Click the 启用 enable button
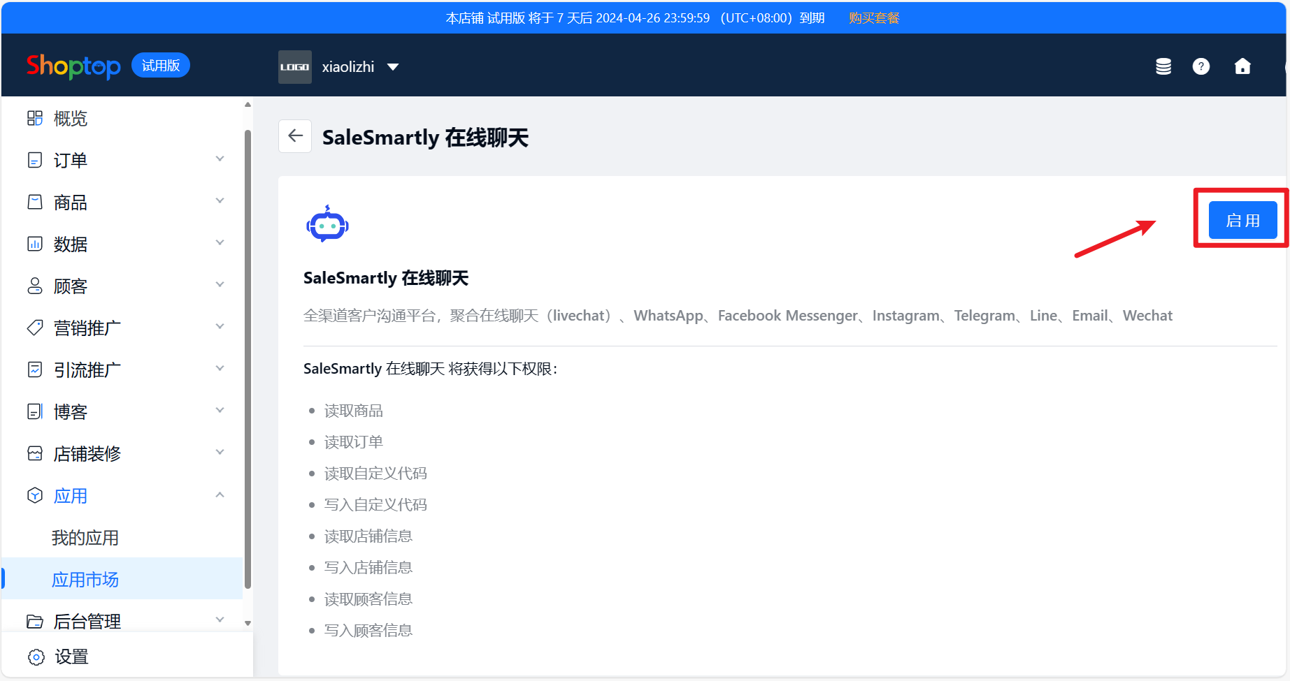The height and width of the screenshot is (681, 1290). (x=1242, y=221)
